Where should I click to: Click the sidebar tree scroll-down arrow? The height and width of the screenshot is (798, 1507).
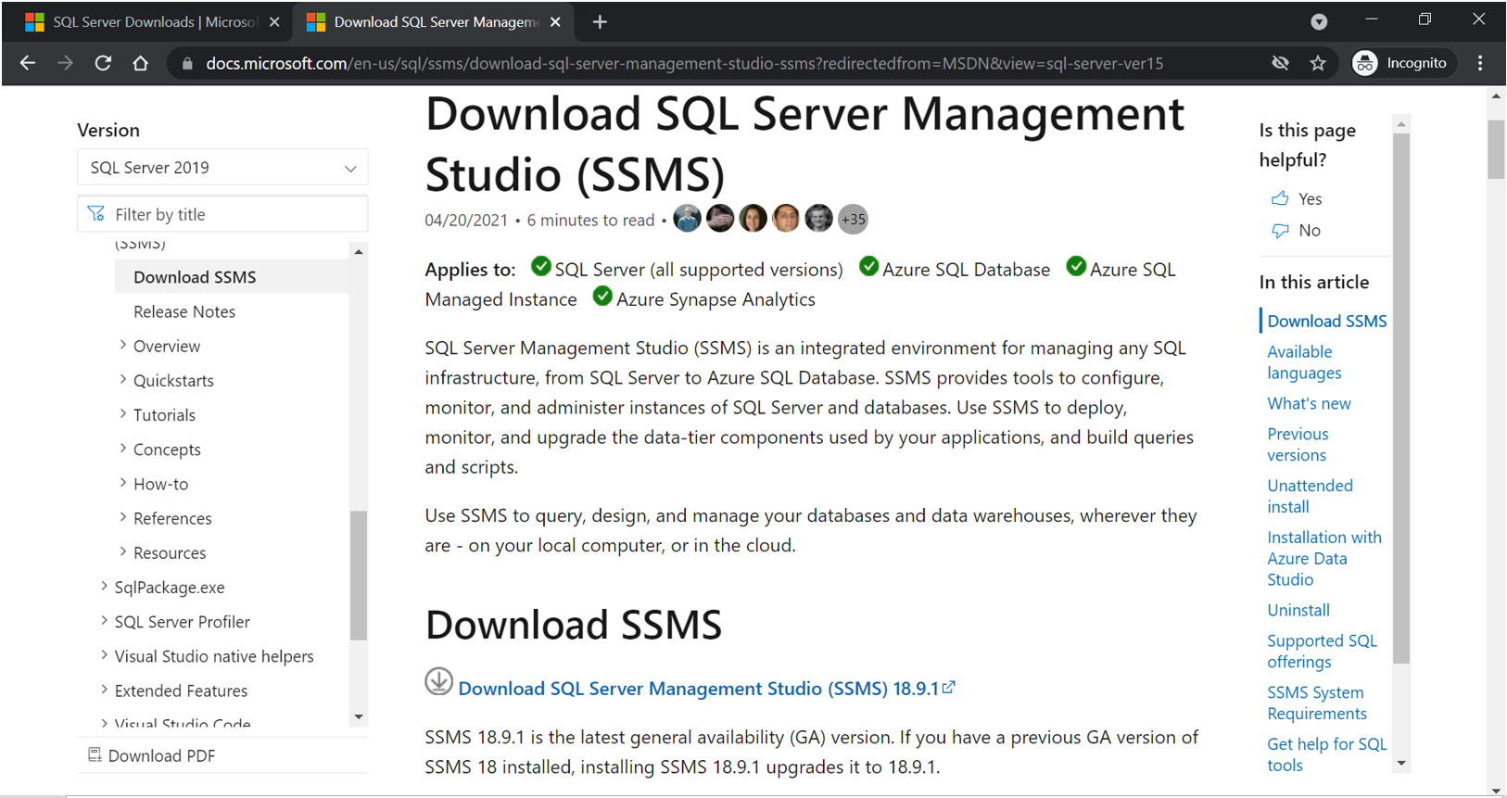pyautogui.click(x=359, y=717)
